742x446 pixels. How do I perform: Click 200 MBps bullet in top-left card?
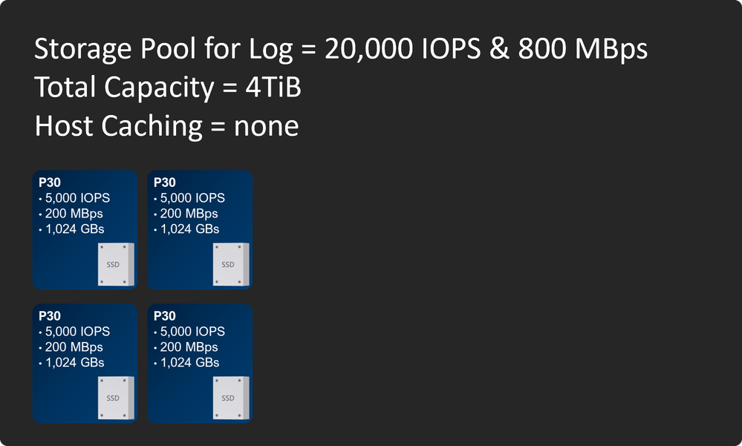[x=73, y=214]
